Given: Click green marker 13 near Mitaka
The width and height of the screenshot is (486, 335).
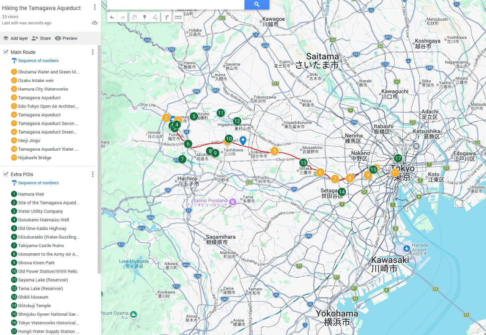Looking at the screenshot, I should click(303, 163).
